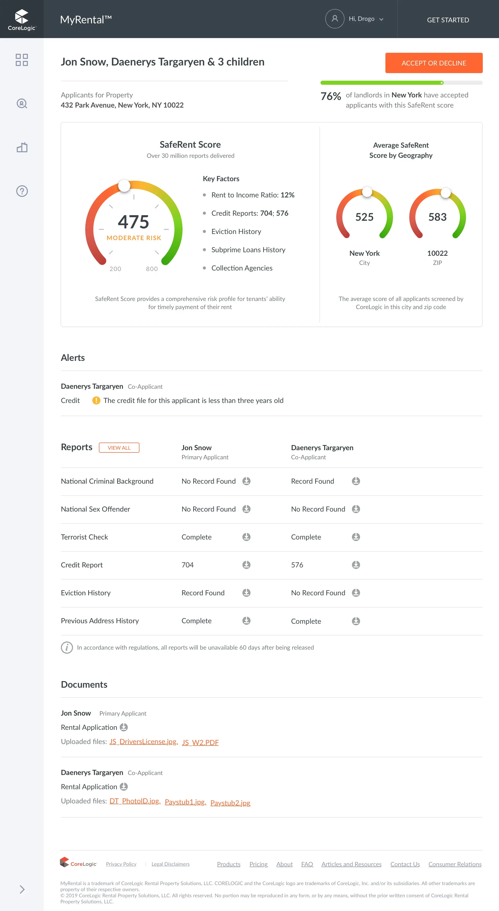Download Jon Snow's National Criminal Background report
The width and height of the screenshot is (499, 911).
point(246,481)
